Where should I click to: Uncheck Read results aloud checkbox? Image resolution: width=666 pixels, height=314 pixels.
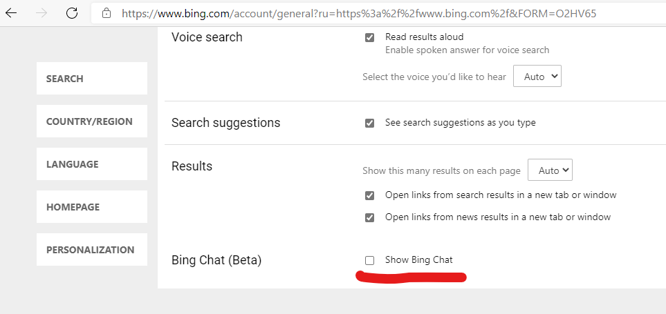point(370,37)
